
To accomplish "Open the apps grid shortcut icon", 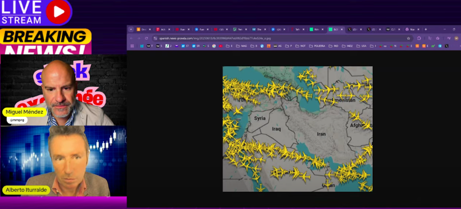I will point(132,46).
